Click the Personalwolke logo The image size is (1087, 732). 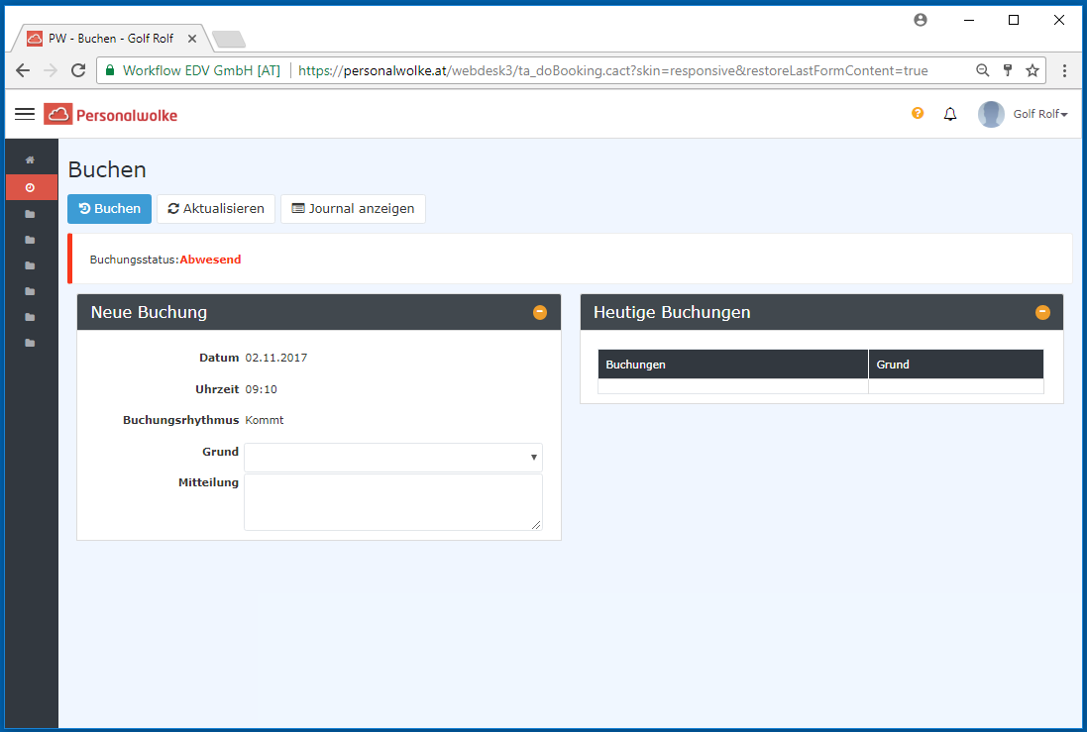click(x=111, y=115)
